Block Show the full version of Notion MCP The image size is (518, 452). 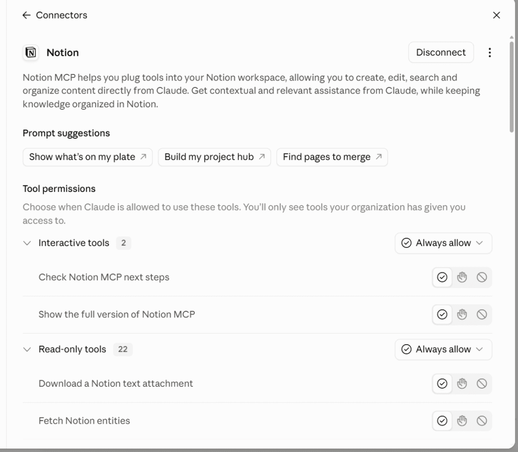(482, 314)
